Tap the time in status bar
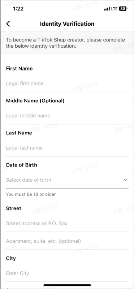Image resolution: width=134 pixels, height=289 pixels. point(18,8)
